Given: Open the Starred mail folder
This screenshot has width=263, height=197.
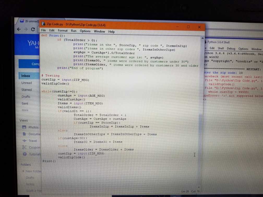Looking at the screenshot, I should (26, 90).
